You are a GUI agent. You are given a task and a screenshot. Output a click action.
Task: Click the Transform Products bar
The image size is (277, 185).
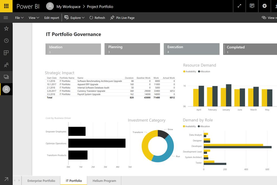coord(78,155)
